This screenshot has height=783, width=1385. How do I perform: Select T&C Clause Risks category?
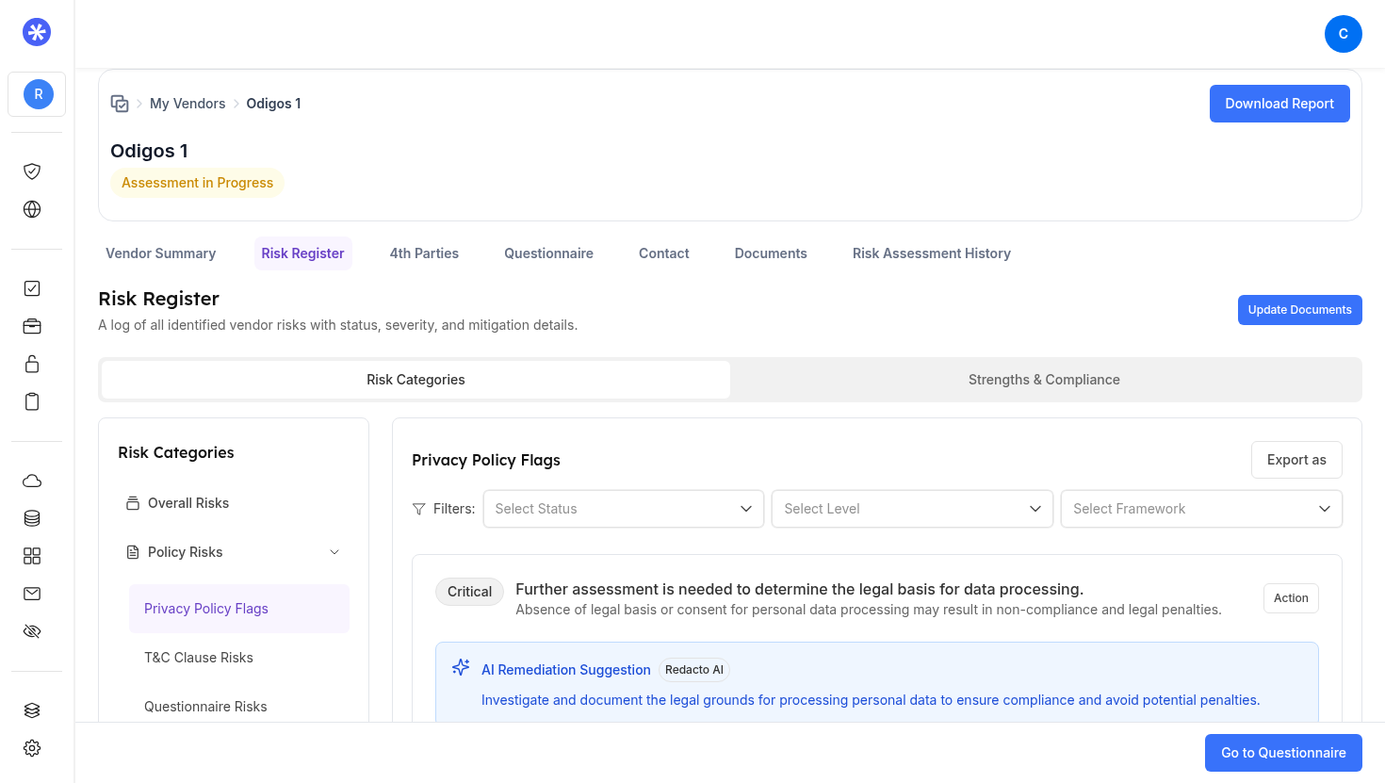coord(199,658)
